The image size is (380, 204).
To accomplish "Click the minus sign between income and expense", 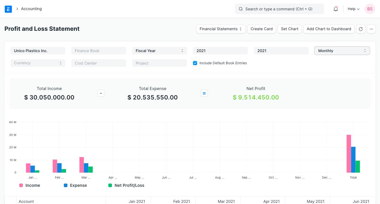I will [x=101, y=93].
